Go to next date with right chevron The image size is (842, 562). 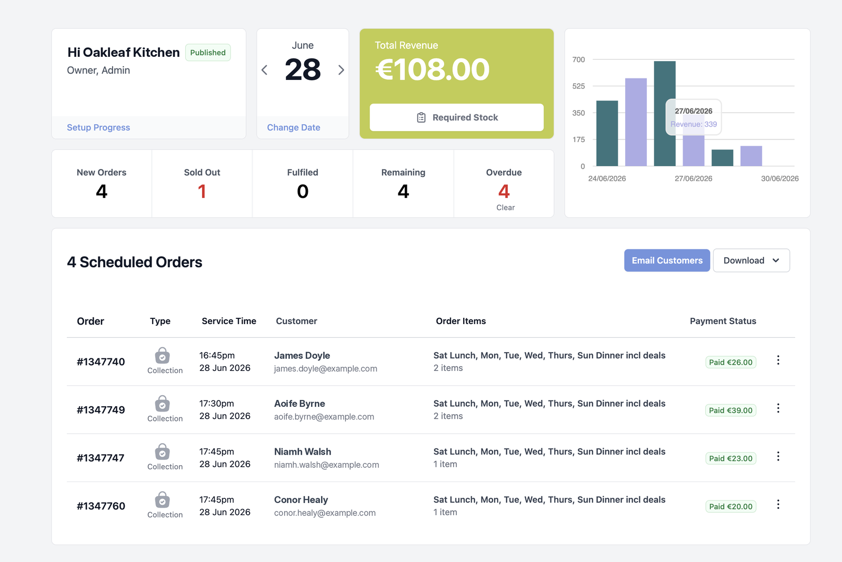coord(341,70)
